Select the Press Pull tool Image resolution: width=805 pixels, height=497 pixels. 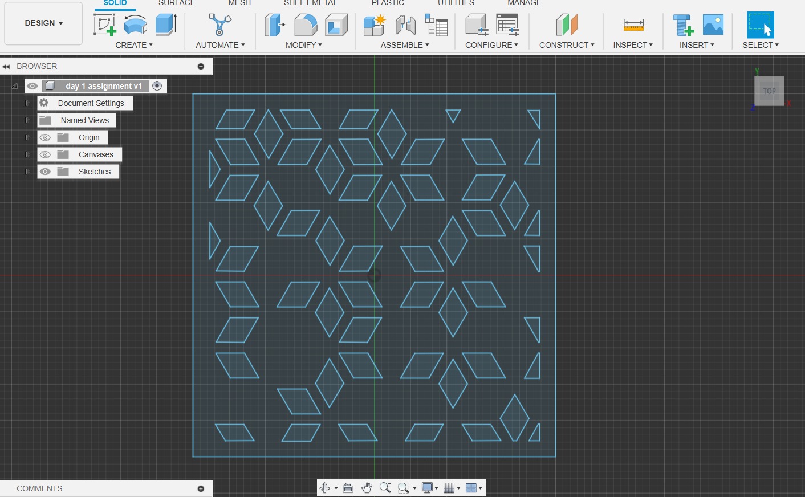pos(275,25)
